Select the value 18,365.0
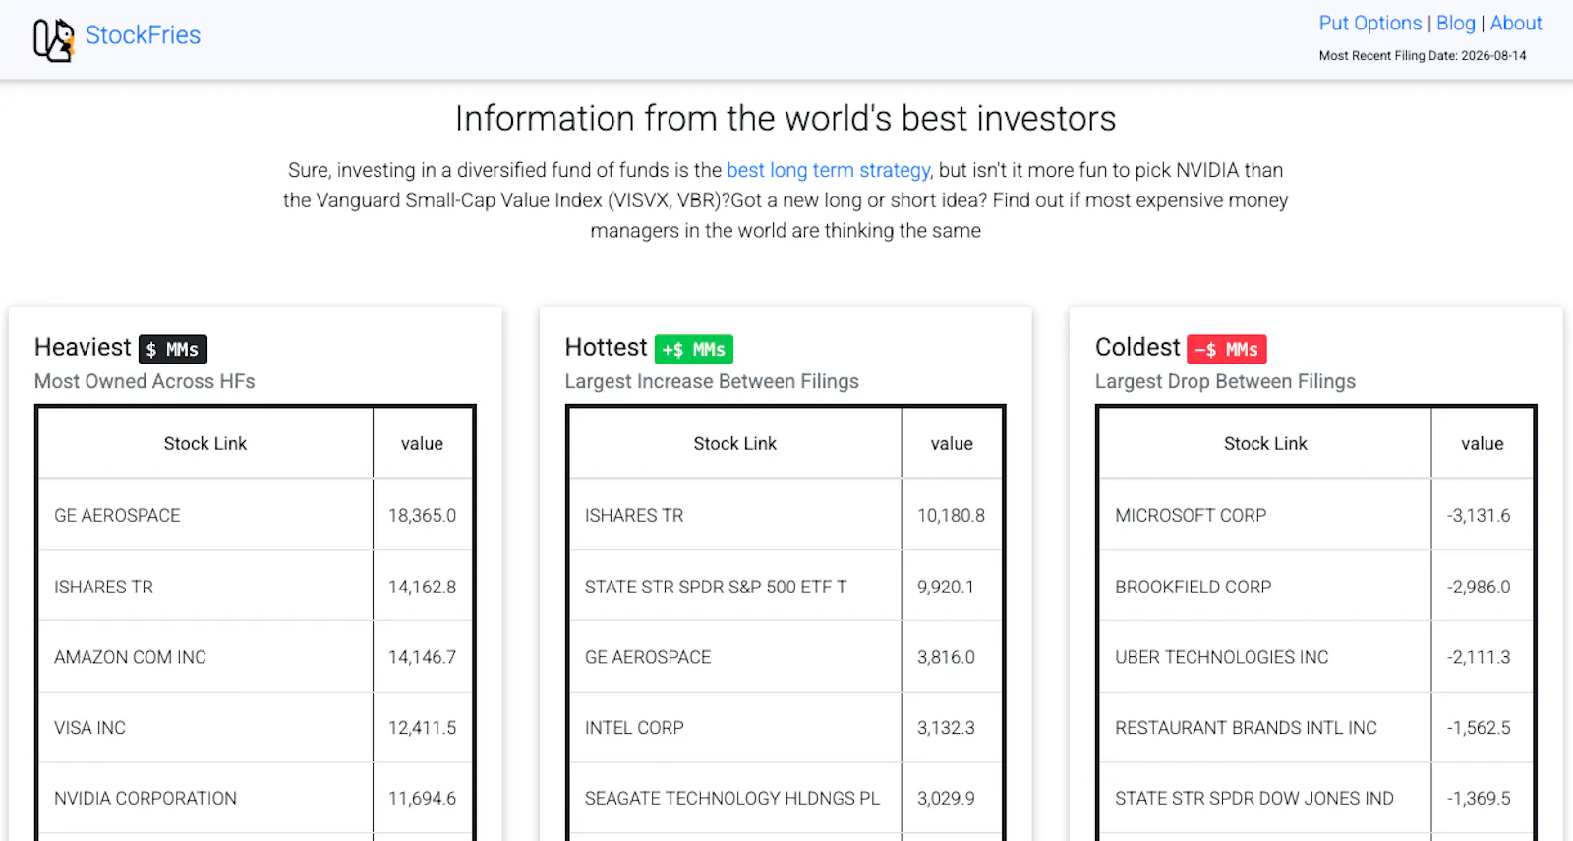Image resolution: width=1573 pixels, height=841 pixels. pos(422,515)
